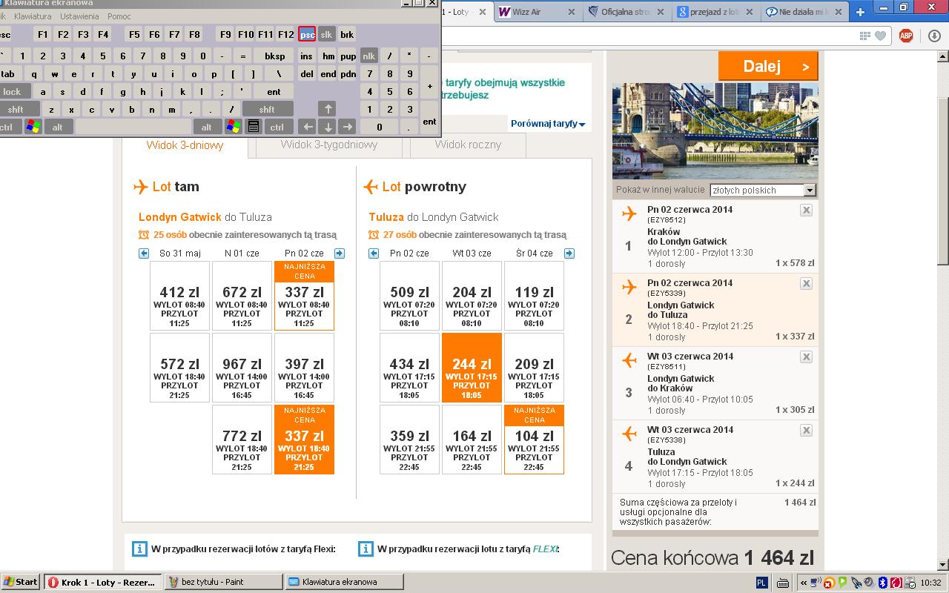This screenshot has height=593, width=949.
Task: Click the ent key next to apostrophe
Action: click(274, 91)
